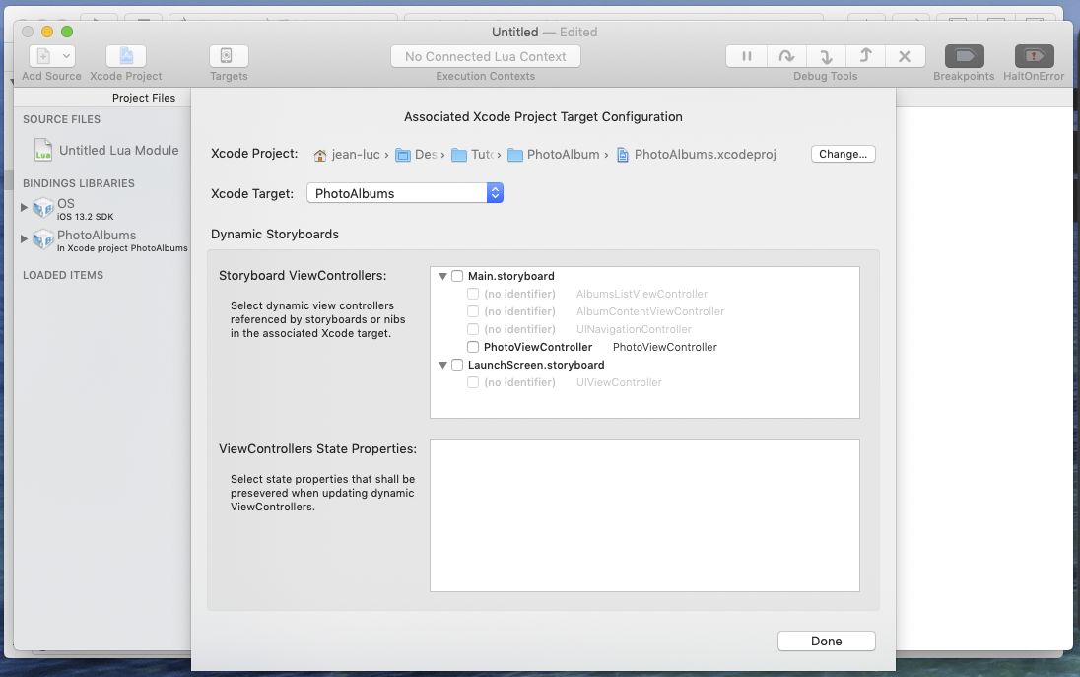Collapse the Main.storyboard tree node
The image size is (1080, 677).
click(x=442, y=276)
